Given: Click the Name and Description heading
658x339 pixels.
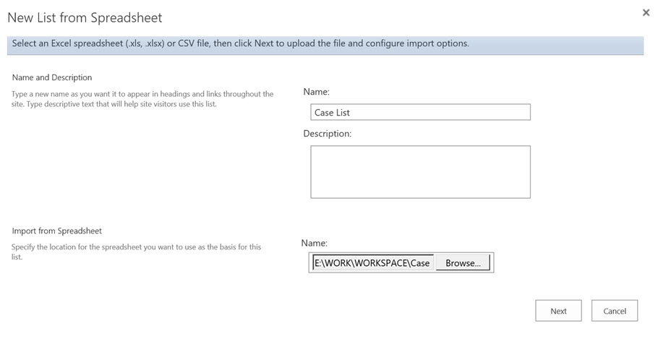Looking at the screenshot, I should tap(52, 77).
